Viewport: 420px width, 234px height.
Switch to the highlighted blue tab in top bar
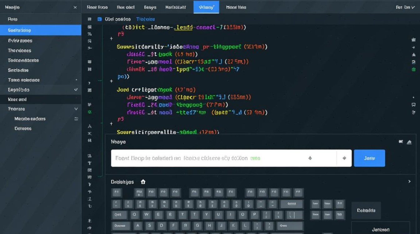point(206,7)
